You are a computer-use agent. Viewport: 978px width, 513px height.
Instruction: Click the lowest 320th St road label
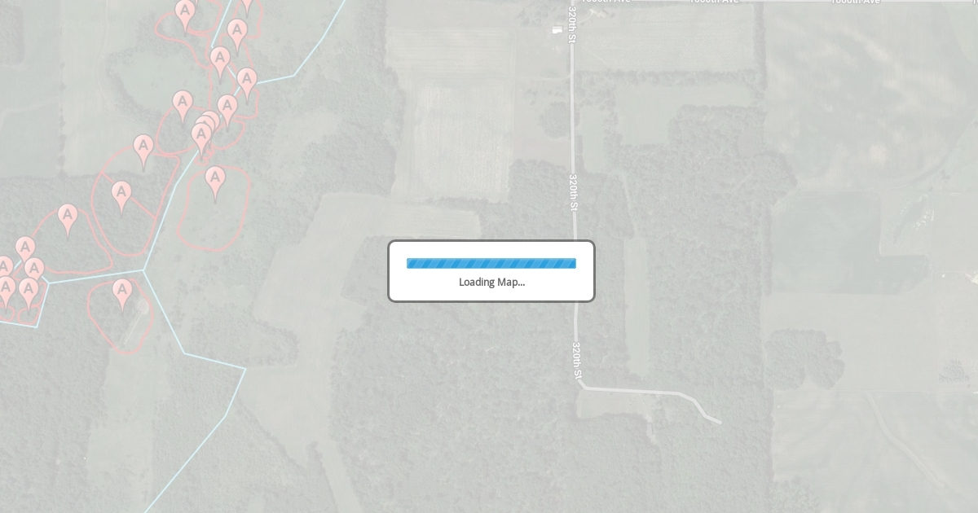[576, 361]
